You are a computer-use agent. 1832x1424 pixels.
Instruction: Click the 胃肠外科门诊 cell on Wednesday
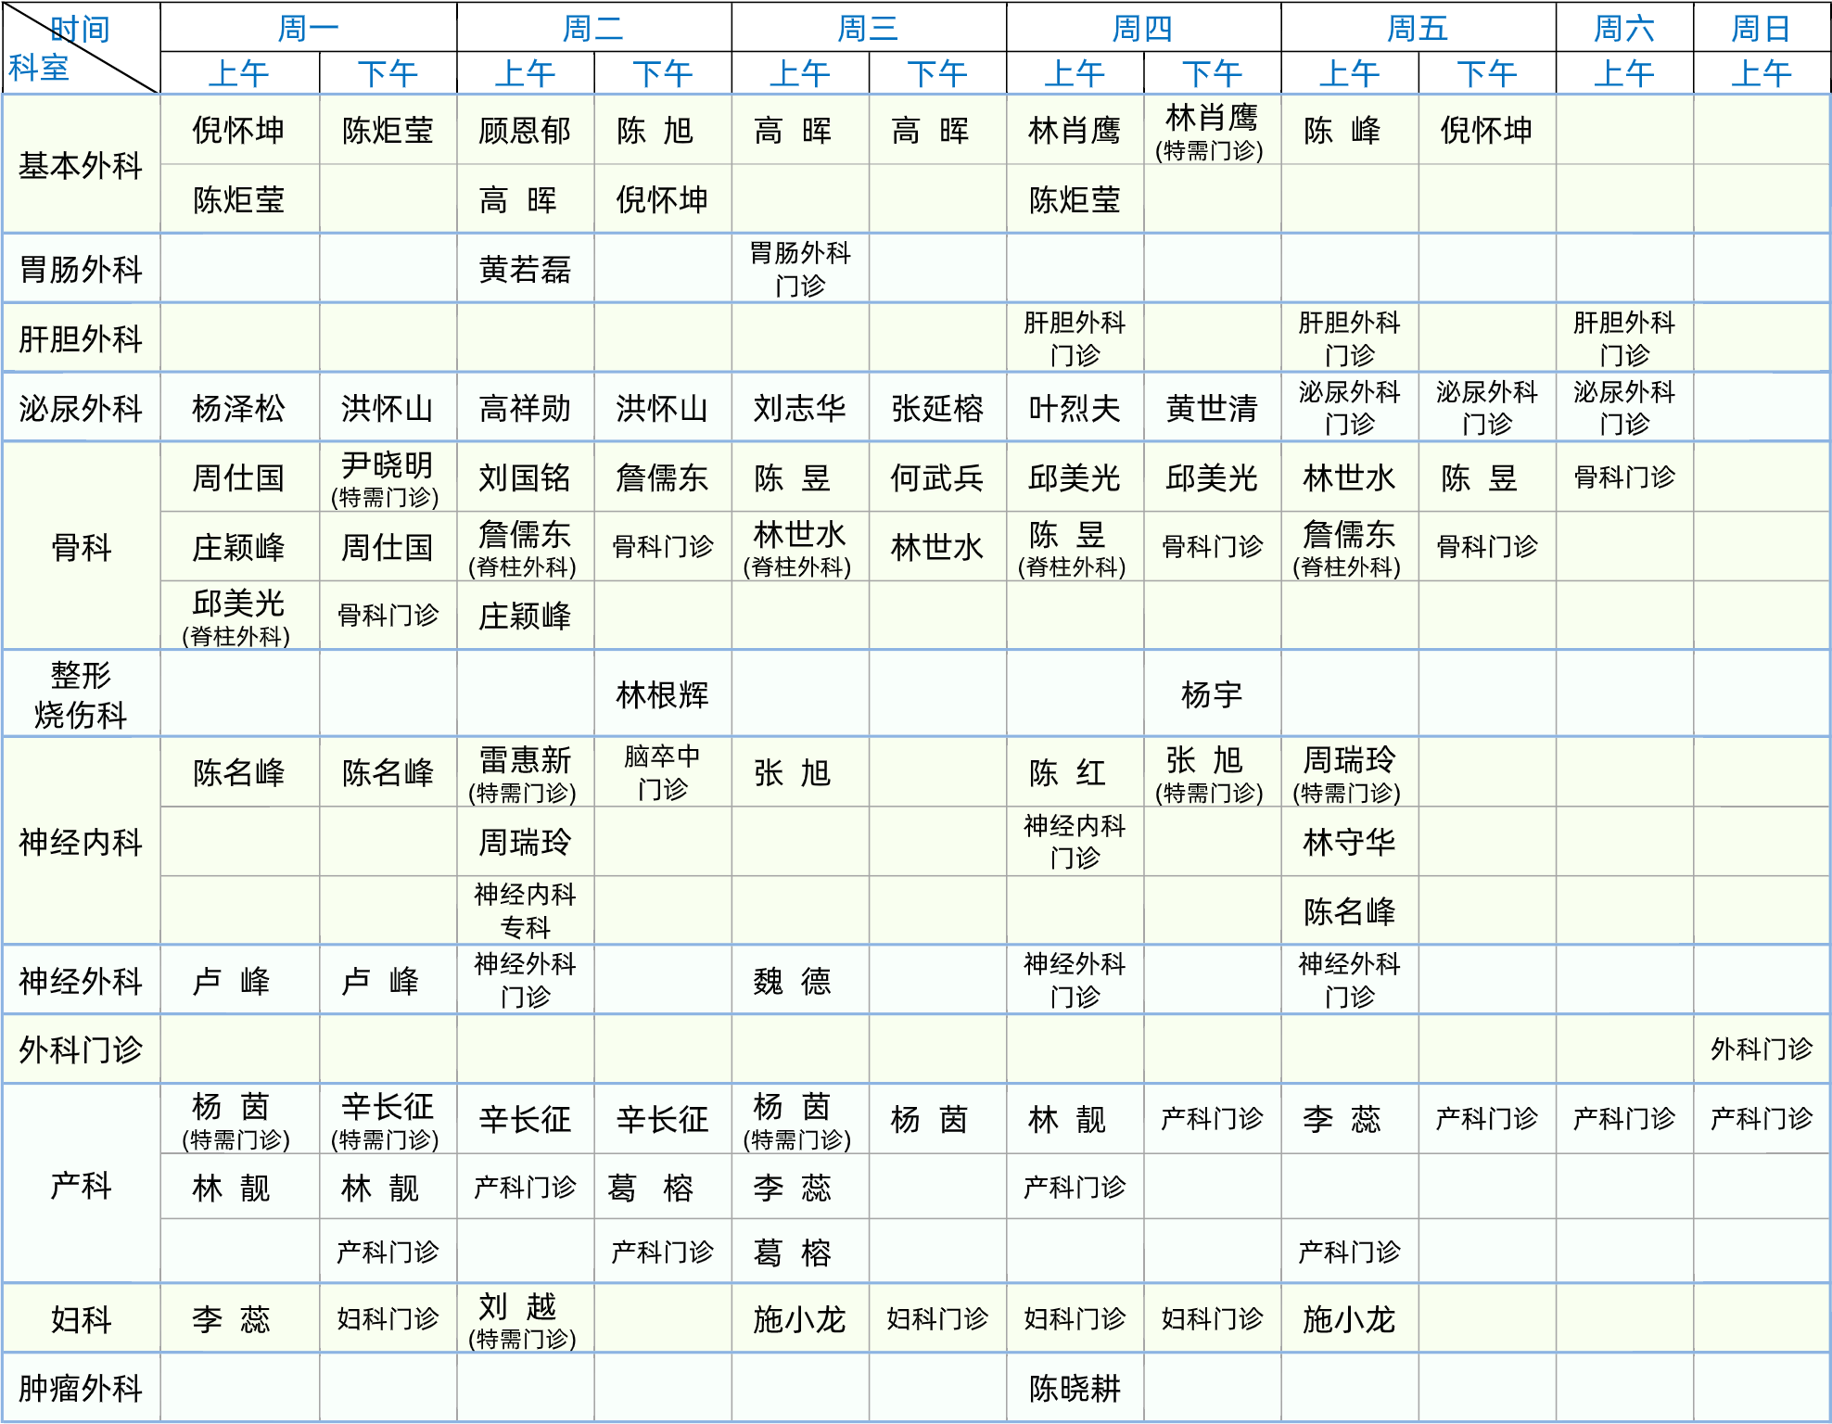point(799,269)
